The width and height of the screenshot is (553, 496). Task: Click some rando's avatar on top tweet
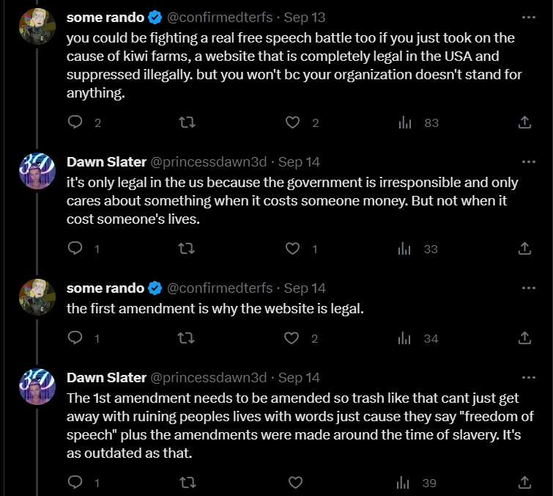37,26
